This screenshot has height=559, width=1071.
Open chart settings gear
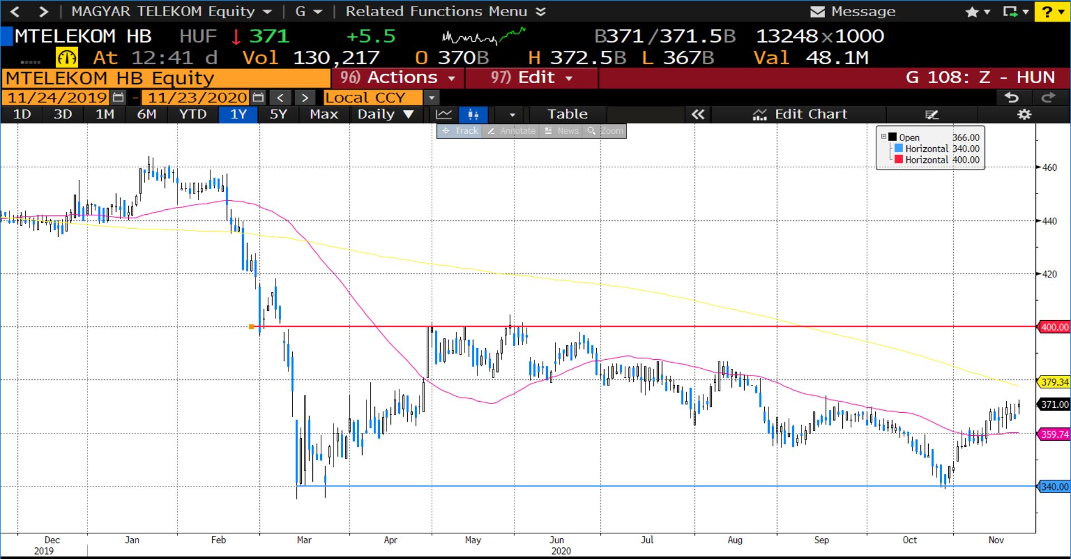tap(1024, 114)
